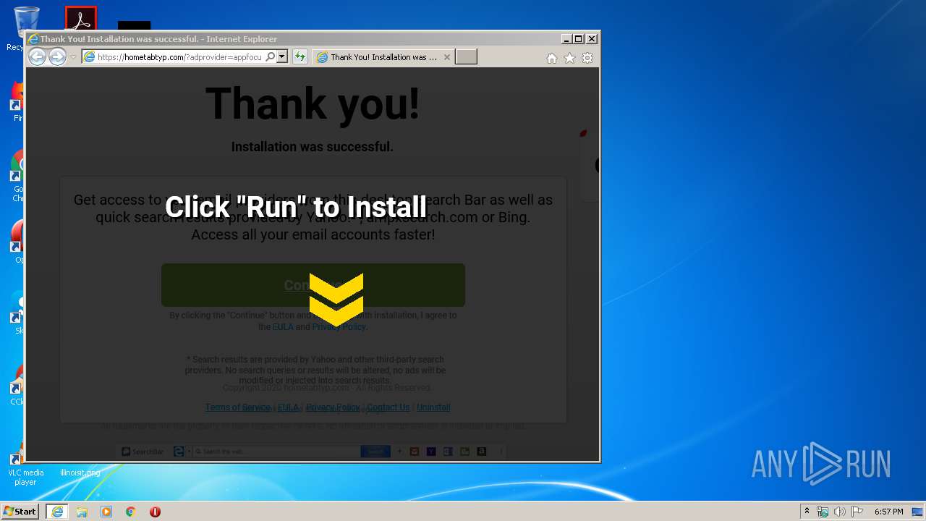Close the 'Thank You! Installation was' tab

click(x=446, y=57)
